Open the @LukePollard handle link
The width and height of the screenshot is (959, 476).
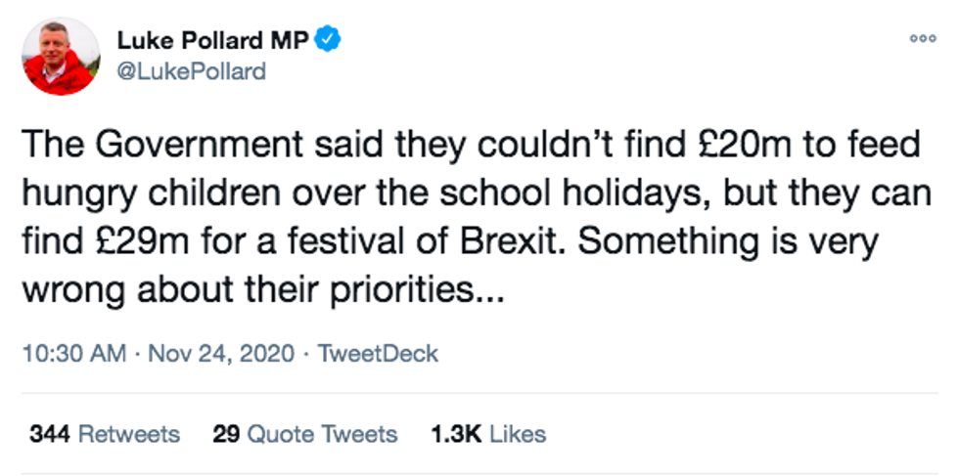[x=192, y=71]
